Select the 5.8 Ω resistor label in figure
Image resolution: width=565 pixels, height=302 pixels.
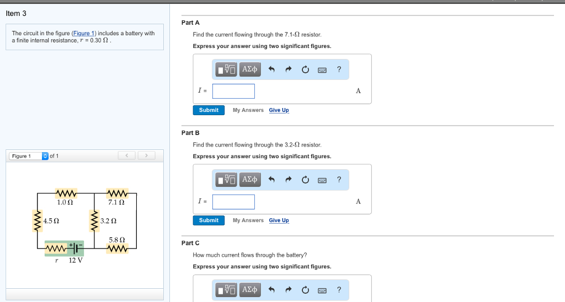[x=117, y=240]
